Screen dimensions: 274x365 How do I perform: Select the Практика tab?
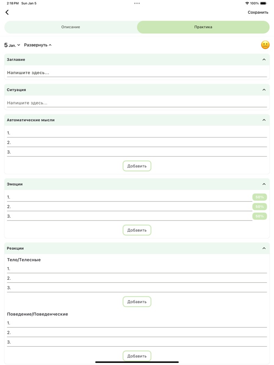(203, 27)
